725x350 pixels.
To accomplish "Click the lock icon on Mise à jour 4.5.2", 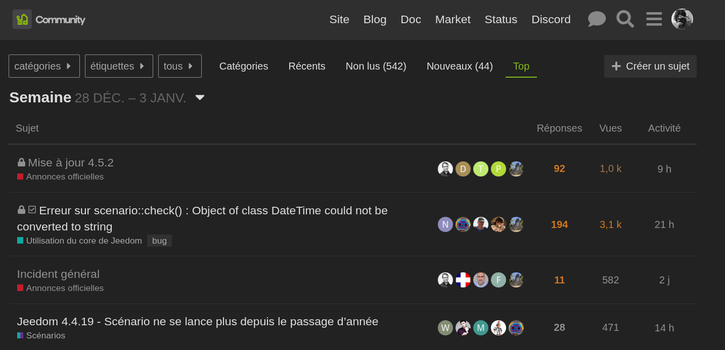I will (x=21, y=162).
